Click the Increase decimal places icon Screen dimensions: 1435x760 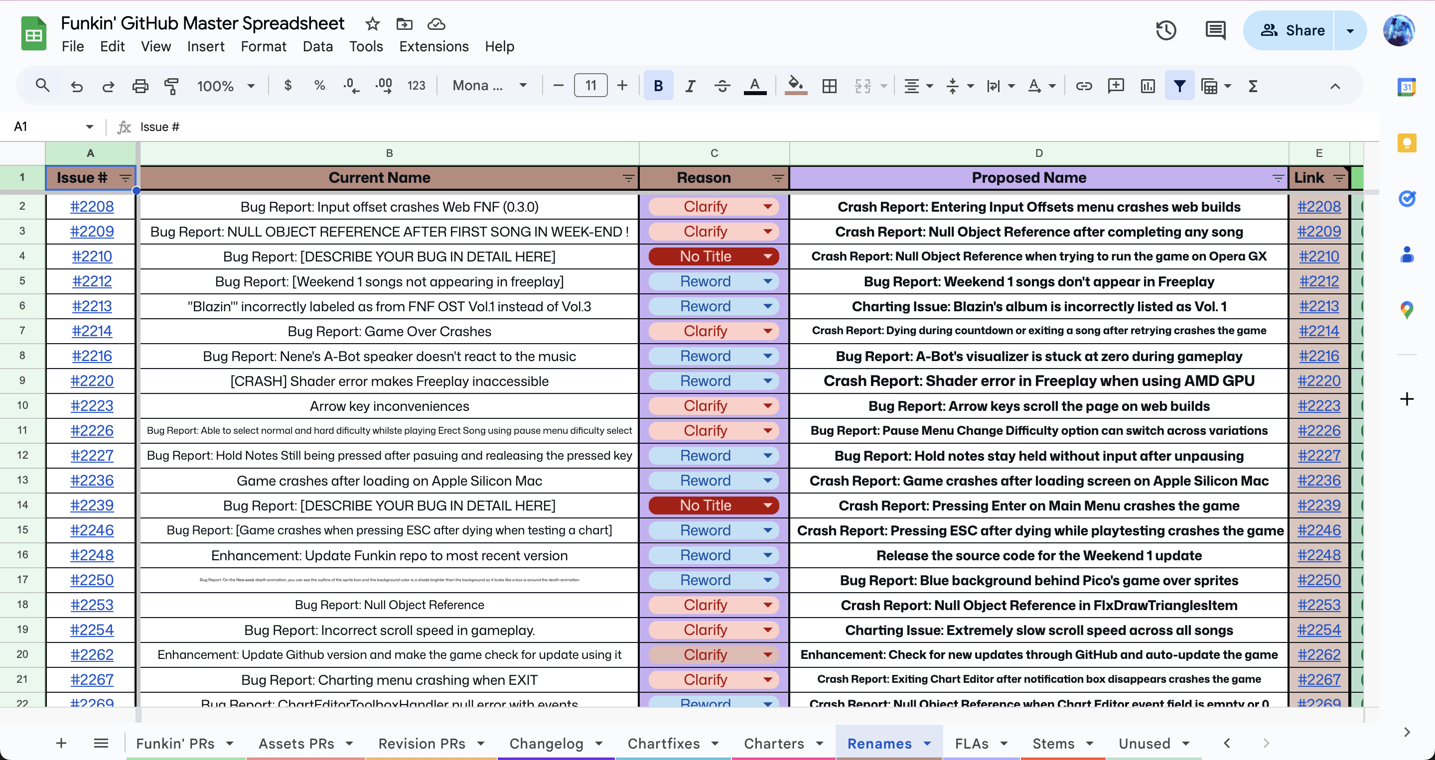(x=384, y=85)
